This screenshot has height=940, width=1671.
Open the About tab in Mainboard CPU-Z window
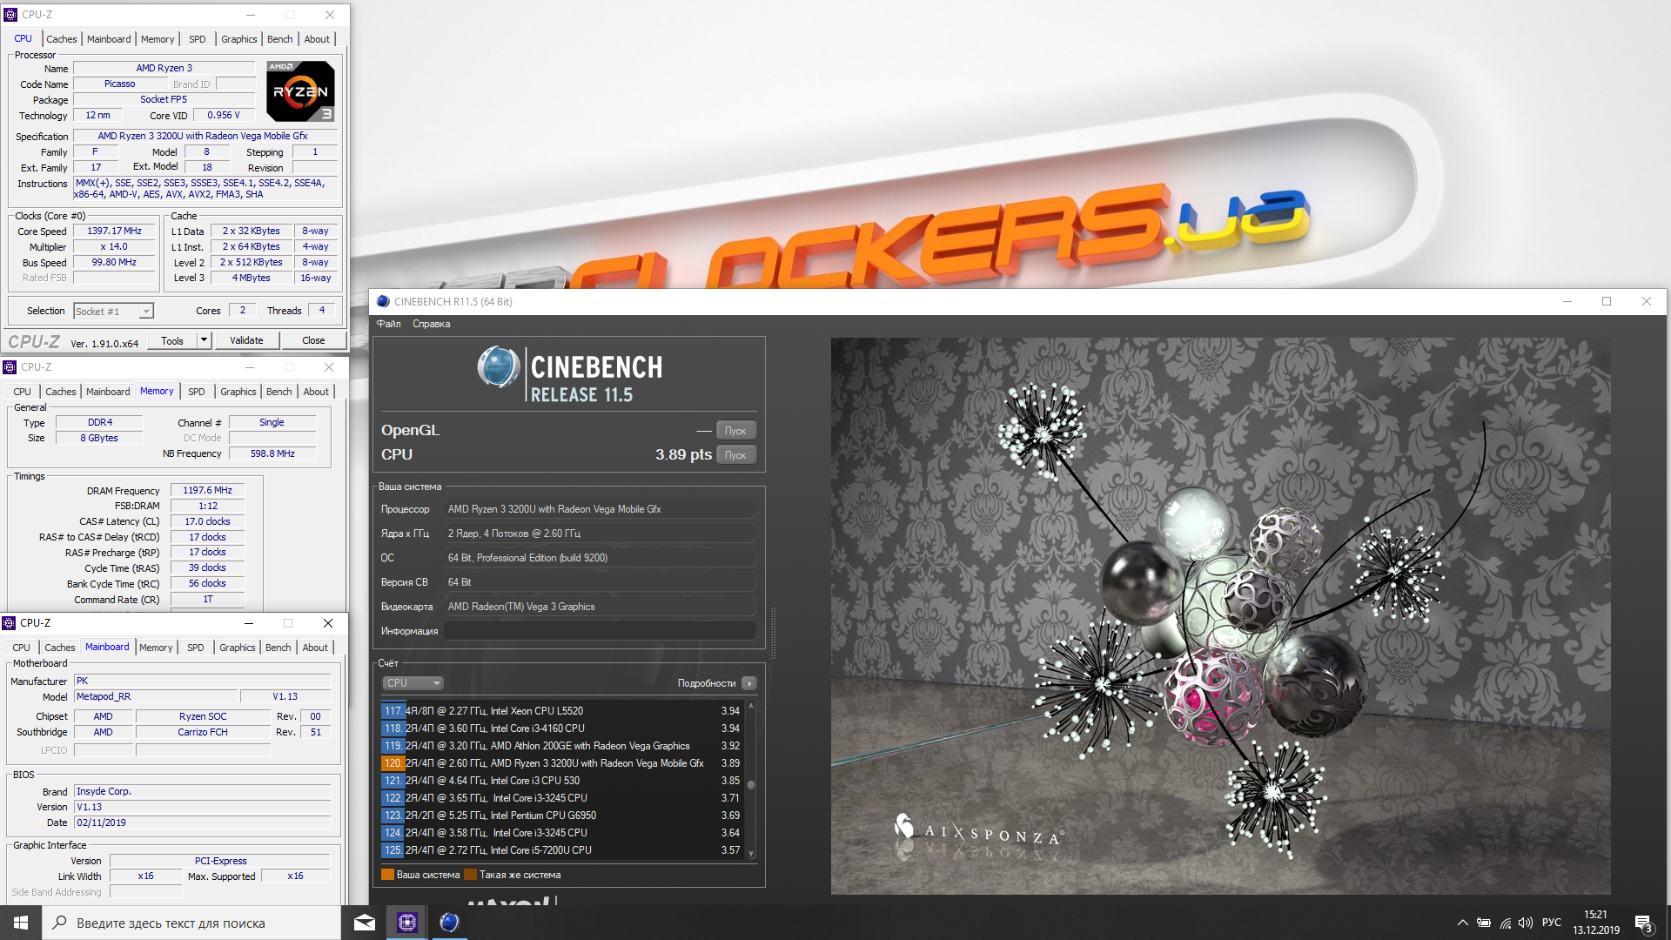pyautogui.click(x=315, y=648)
